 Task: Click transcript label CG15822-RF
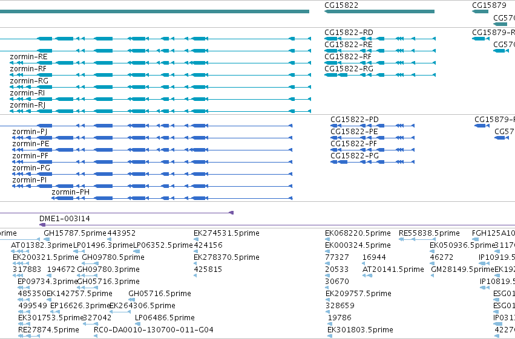coord(348,57)
